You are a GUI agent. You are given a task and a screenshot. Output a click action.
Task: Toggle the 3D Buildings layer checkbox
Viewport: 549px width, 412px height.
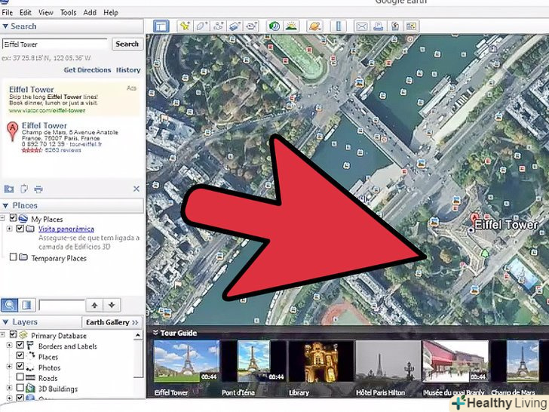pos(20,389)
